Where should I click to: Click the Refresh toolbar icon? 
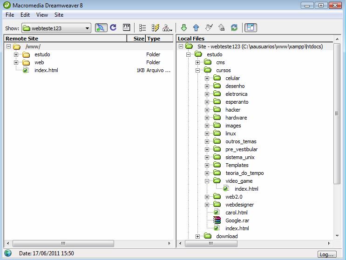pos(113,28)
